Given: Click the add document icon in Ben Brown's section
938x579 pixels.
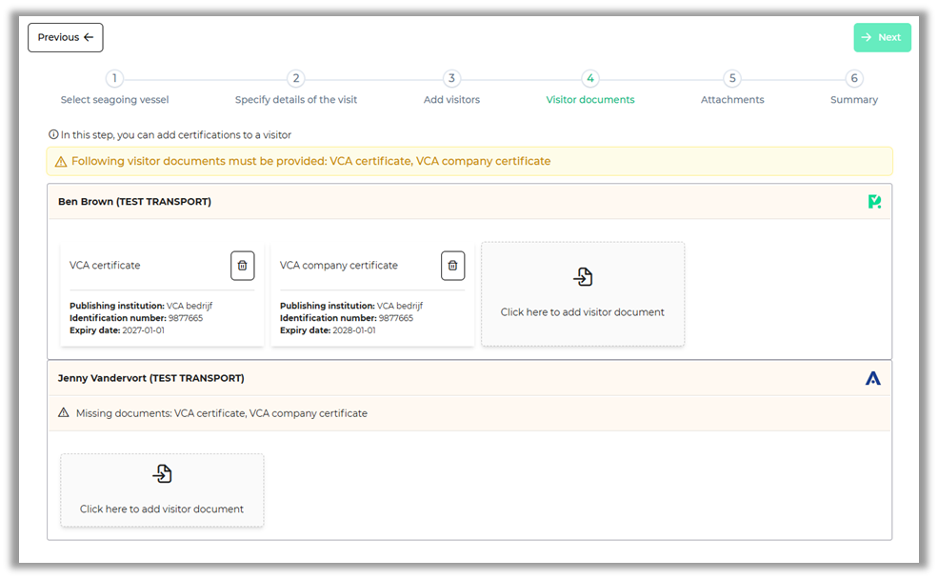Looking at the screenshot, I should [x=583, y=277].
